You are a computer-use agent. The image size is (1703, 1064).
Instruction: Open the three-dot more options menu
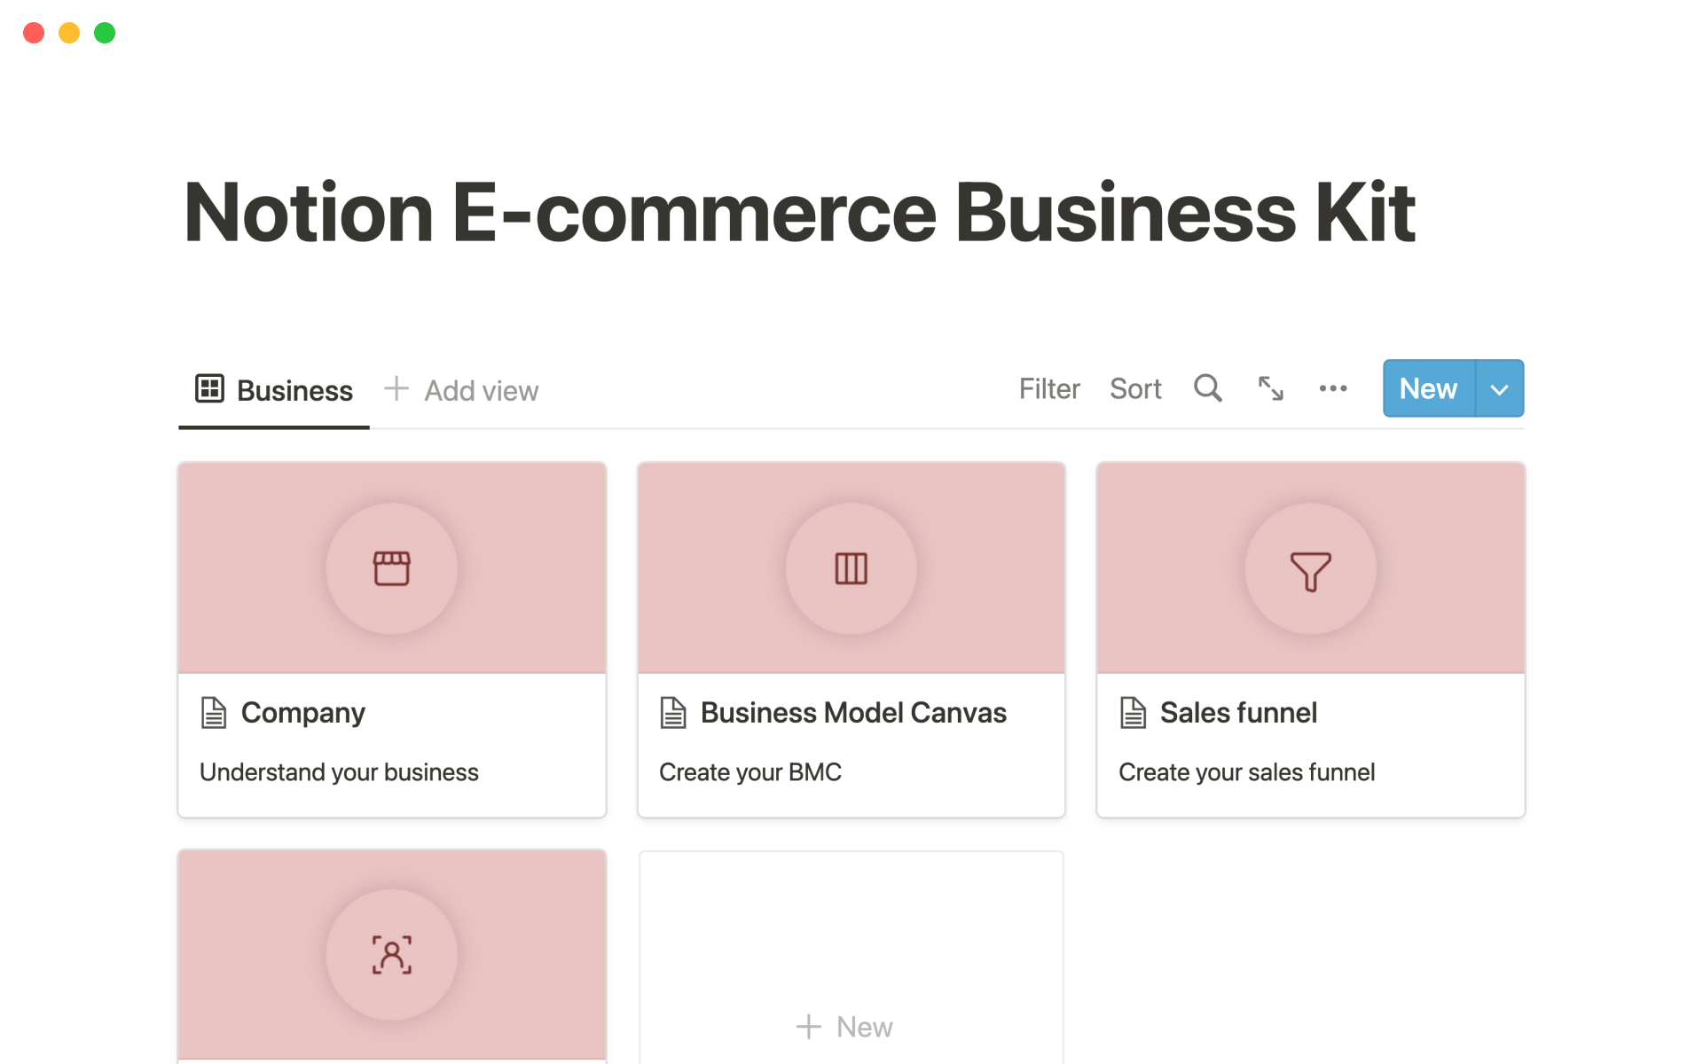[1332, 388]
